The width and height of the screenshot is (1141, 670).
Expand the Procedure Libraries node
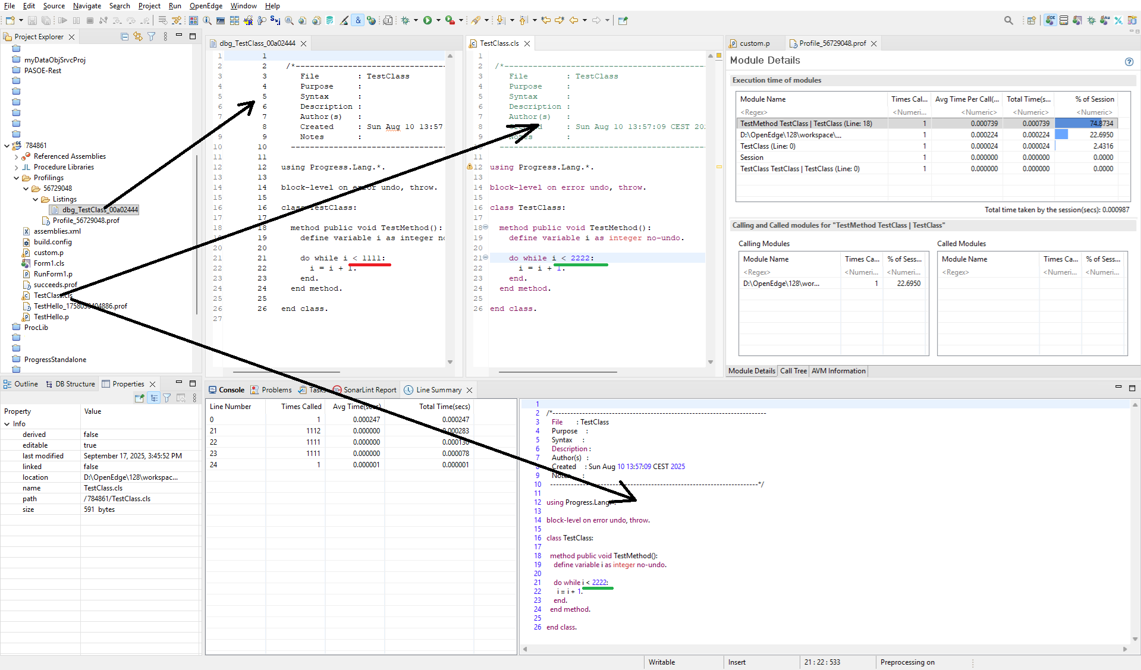point(16,168)
